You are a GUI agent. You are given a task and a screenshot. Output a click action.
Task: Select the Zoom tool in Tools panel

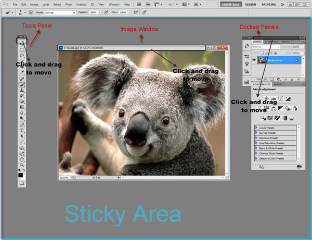click(x=22, y=165)
